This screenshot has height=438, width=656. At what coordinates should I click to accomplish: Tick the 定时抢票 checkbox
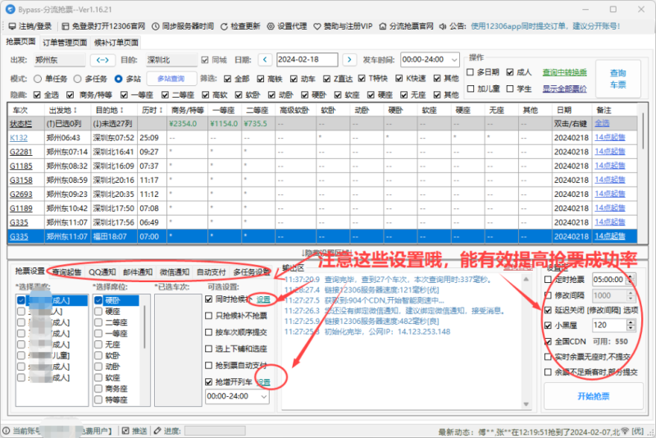tap(549, 280)
